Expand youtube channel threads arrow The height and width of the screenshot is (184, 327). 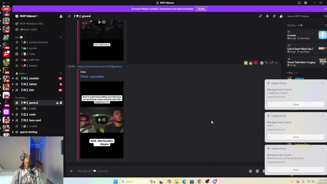[x=13, y=78]
